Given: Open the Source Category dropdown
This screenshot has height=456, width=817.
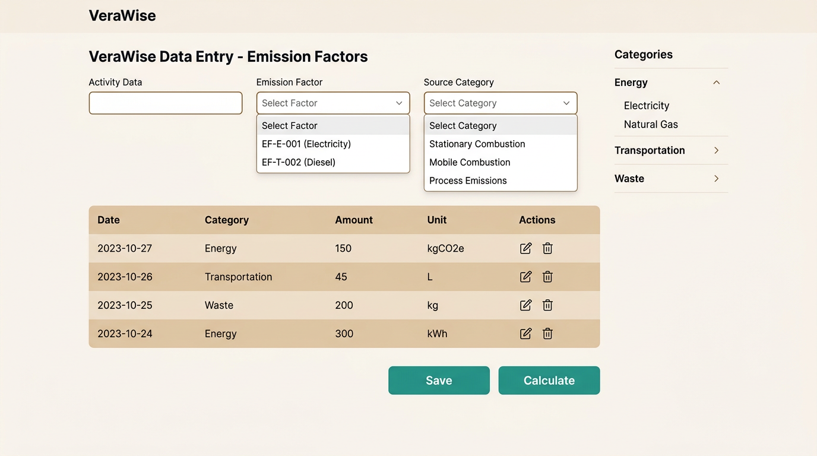Looking at the screenshot, I should tap(501, 103).
